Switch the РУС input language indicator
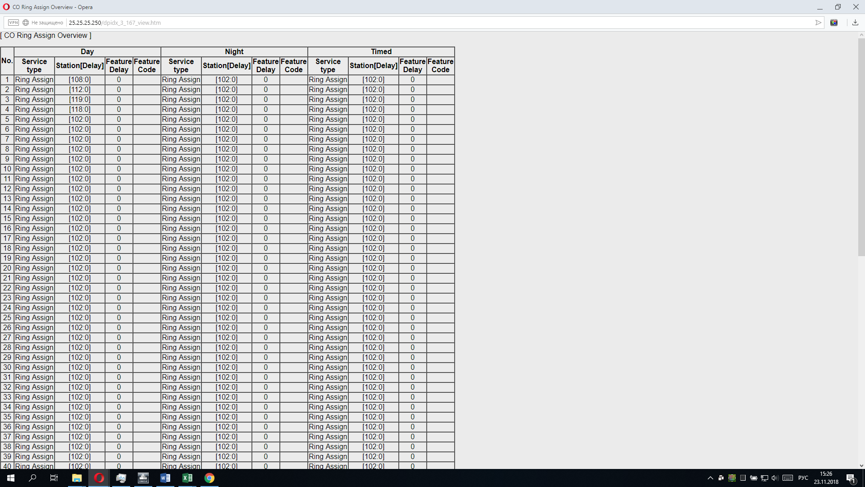The width and height of the screenshot is (865, 487). coord(803,478)
